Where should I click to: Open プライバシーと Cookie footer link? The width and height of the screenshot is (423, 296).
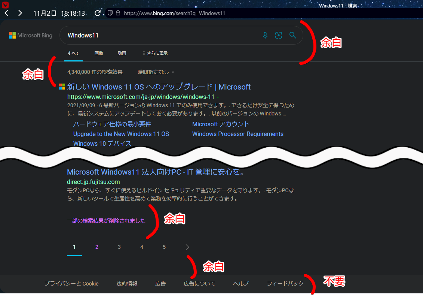click(71, 284)
